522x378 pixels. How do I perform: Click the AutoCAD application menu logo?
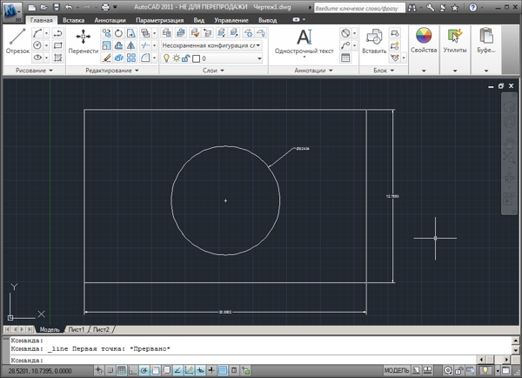pos(12,10)
